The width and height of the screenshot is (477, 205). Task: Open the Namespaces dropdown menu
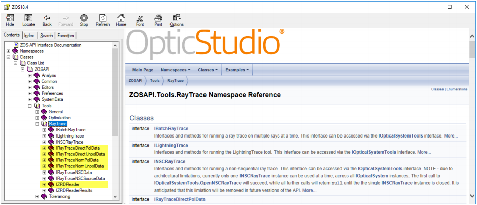coord(176,70)
